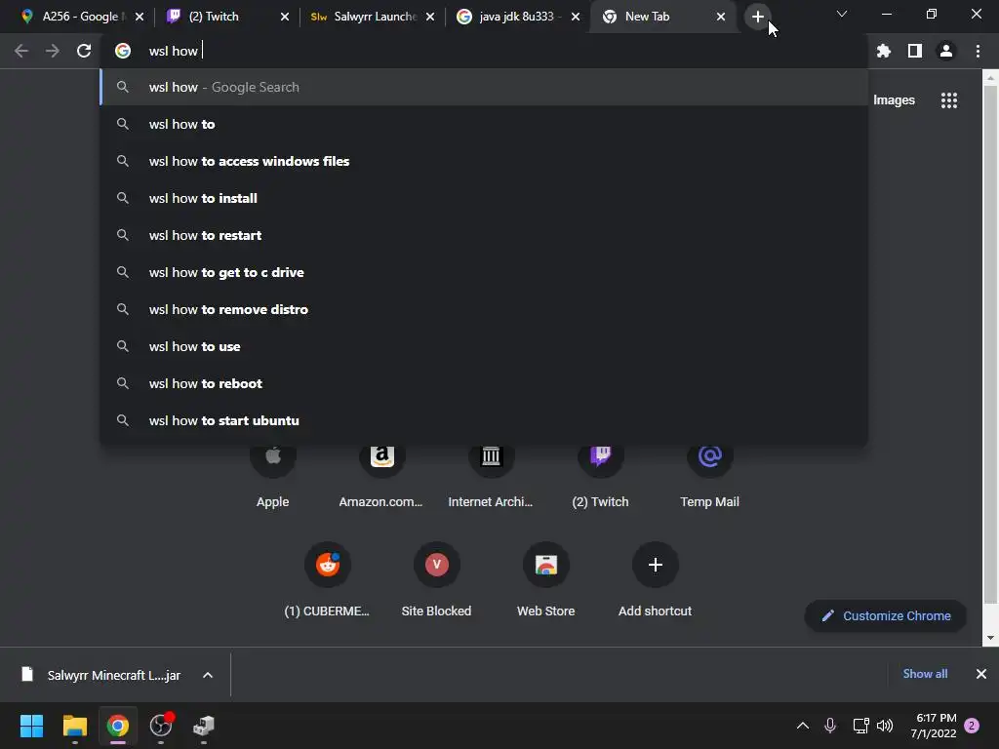Open the (2) Twitch shortcut tile
Screen dimensions: 999x749
[x=600, y=474]
